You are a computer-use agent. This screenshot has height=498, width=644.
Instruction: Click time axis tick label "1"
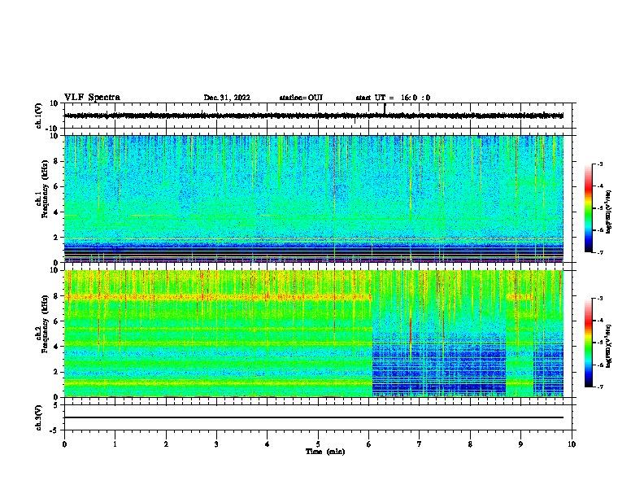point(115,444)
